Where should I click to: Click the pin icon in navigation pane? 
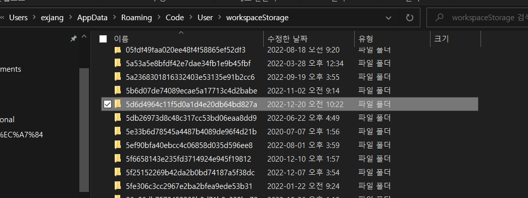coord(73,39)
